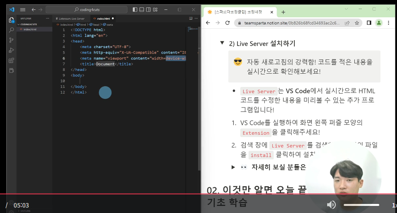Click the unsaved dot on index.html tab
Viewport: 397px width, 213px height.
(x=113, y=19)
